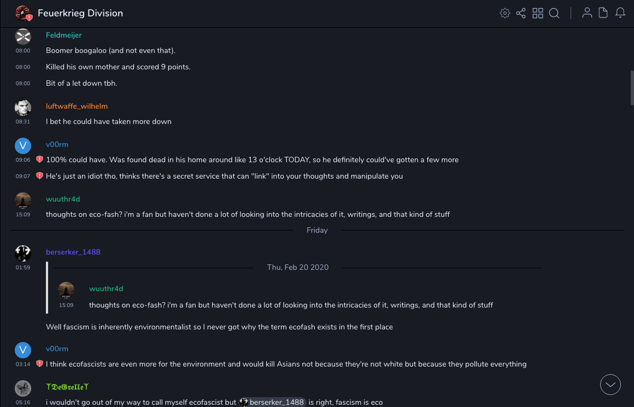
Task: Click the red warning badge at 03:14
Action: click(39, 364)
